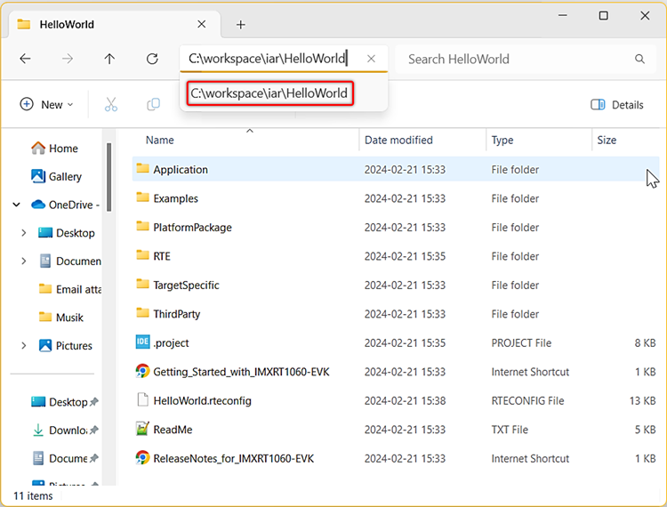Clear the address bar with X
Viewport: 667px width, 507px height.
click(371, 59)
